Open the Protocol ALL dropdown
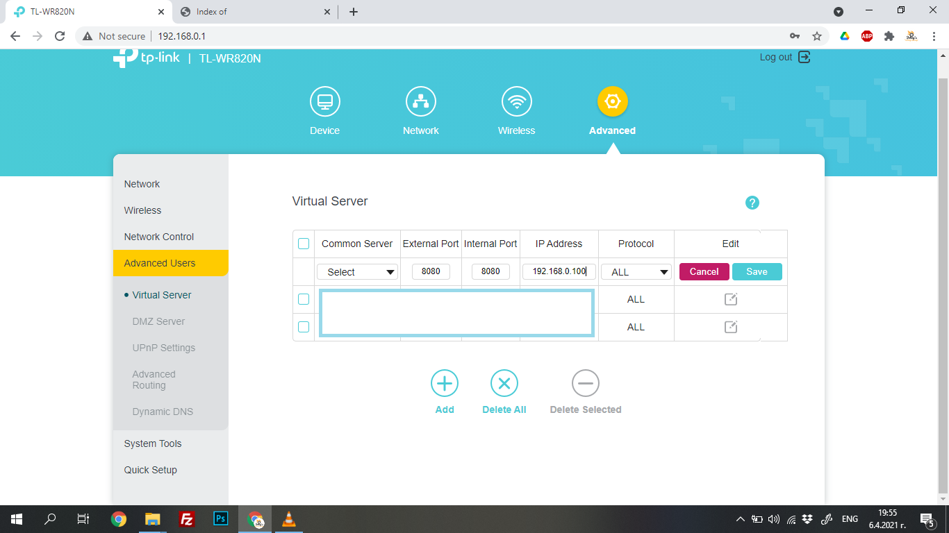Screen dimensions: 949x533 [x=636, y=271]
